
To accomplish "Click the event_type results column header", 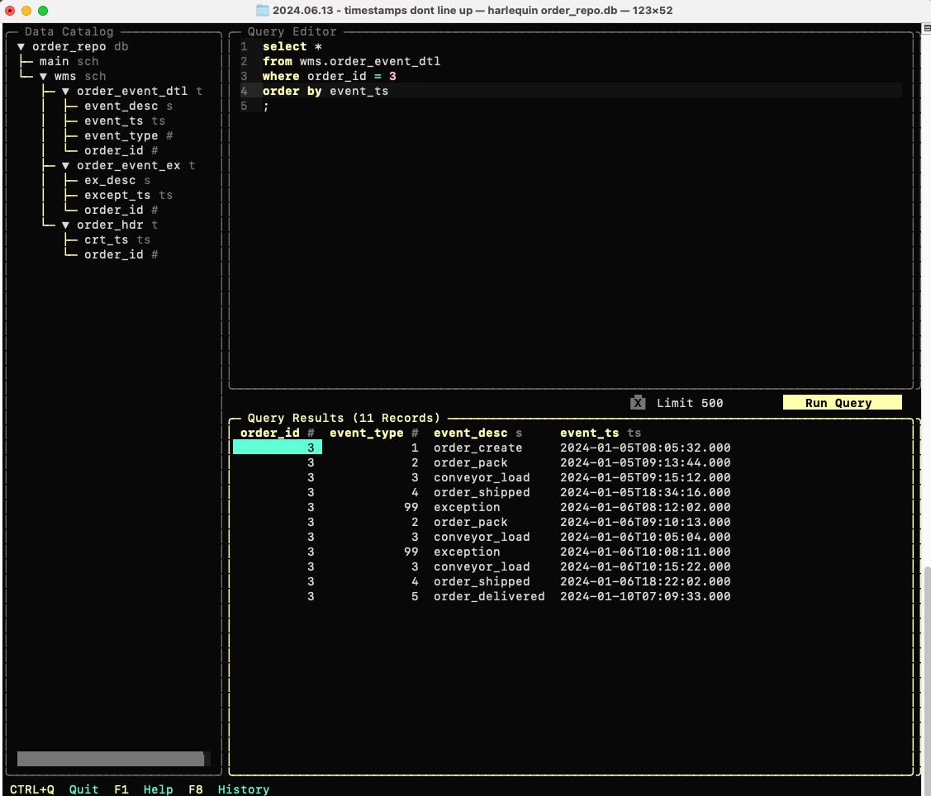I will coord(374,433).
